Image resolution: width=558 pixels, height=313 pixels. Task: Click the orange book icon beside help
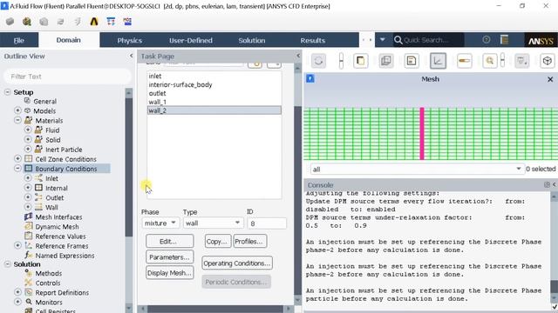(504, 40)
